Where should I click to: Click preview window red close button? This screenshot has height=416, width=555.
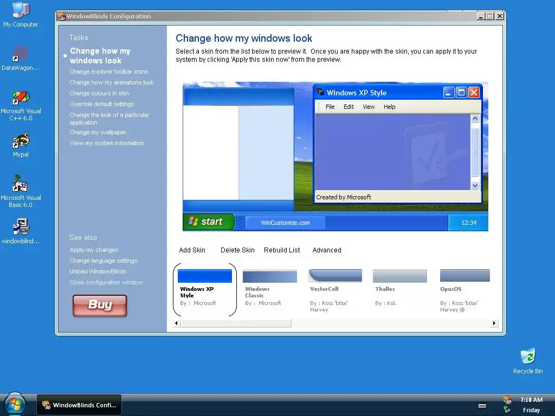(474, 93)
